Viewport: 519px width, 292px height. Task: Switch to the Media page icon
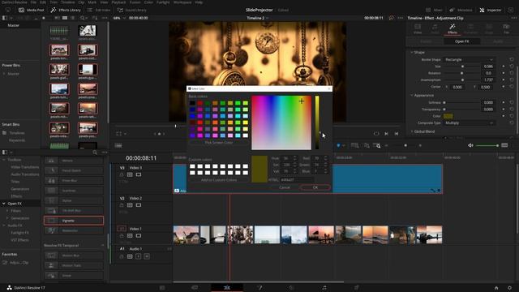click(x=162, y=287)
